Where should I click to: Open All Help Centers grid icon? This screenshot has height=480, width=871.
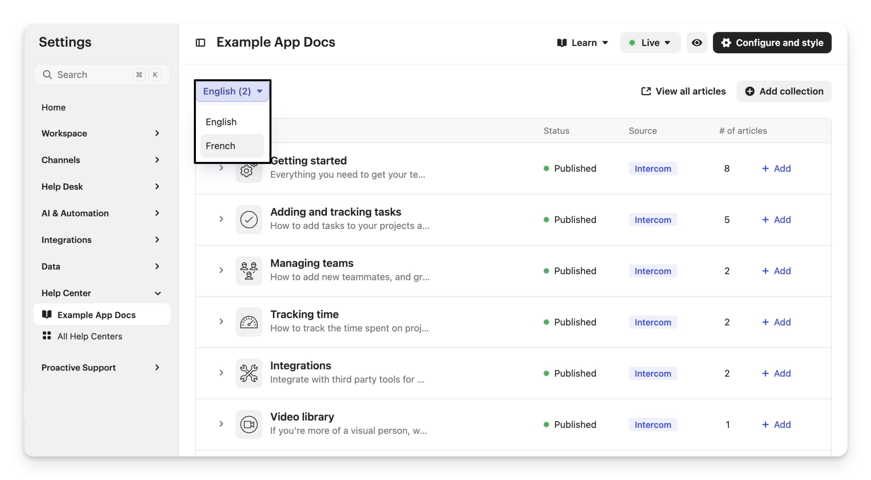tap(47, 336)
